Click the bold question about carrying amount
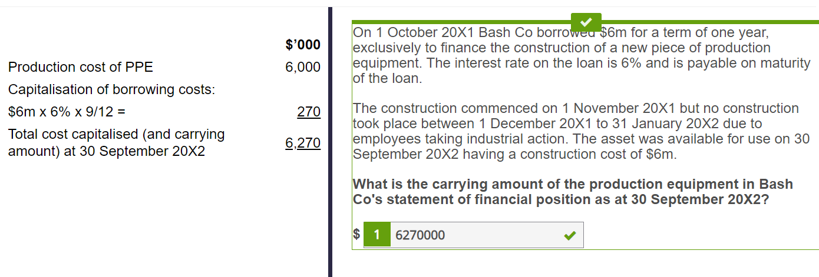Screen dimensions: 819x277 tap(573, 192)
